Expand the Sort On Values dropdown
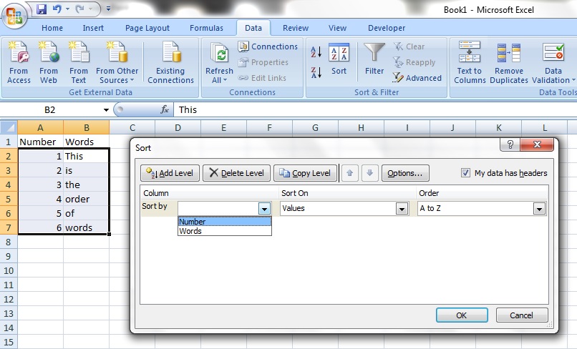The width and height of the screenshot is (577, 349). tap(402, 209)
